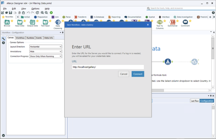Screen dimensions: 216x139
Task: Select the Input Data tool
Action: coord(20,23)
